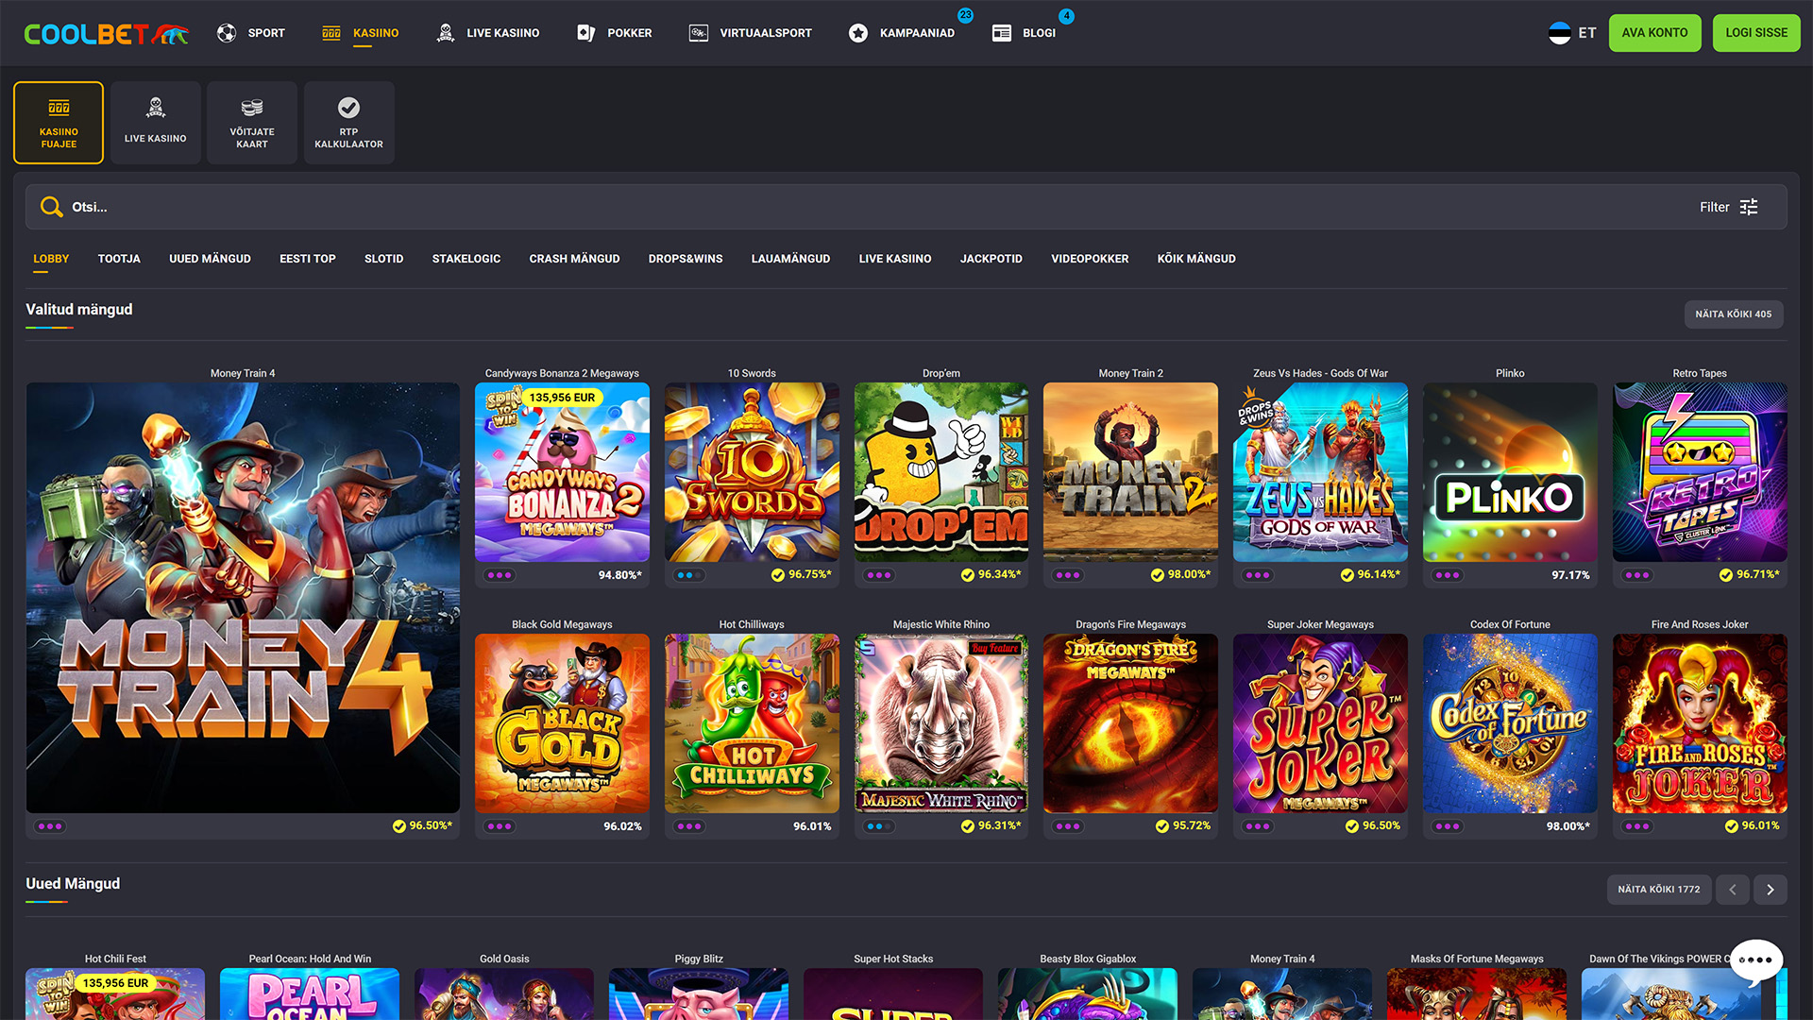This screenshot has width=1813, height=1020.
Task: Open the ET language selector
Action: (1573, 33)
